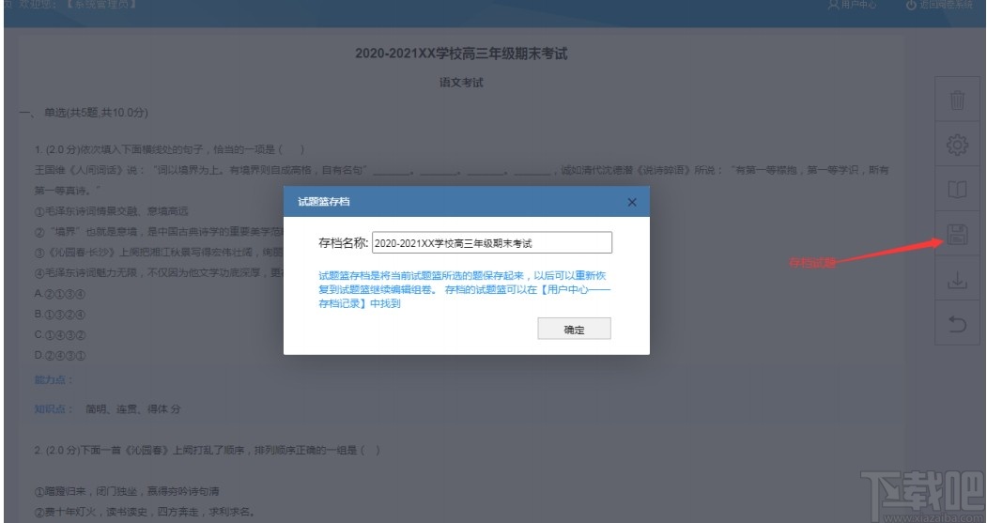987x523 pixels.
Task: Click the 语文考试 subtitle
Action: tap(461, 83)
